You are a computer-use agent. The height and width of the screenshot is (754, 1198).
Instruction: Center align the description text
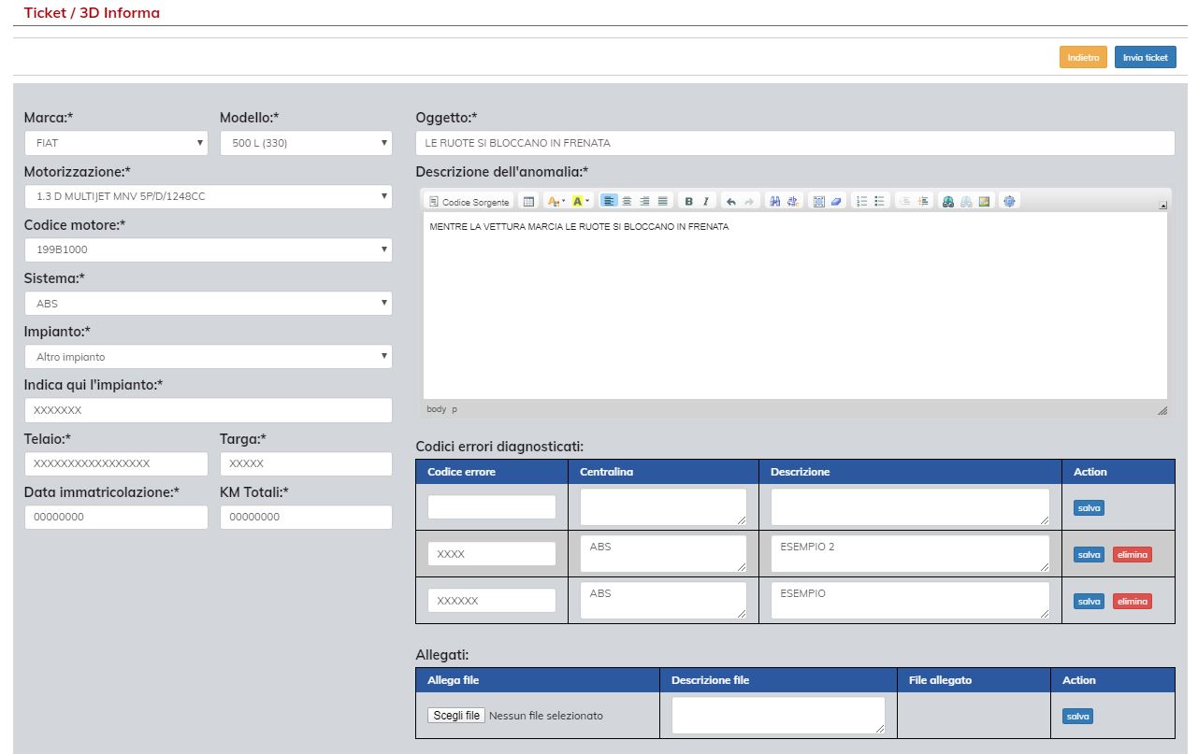pyautogui.click(x=627, y=202)
